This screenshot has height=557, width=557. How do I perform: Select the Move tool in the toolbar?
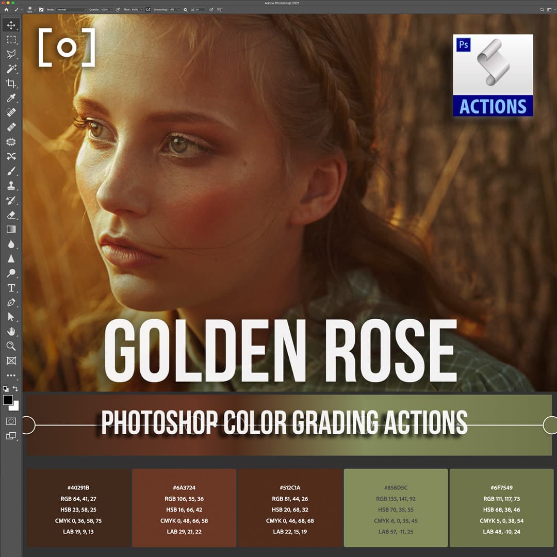[11, 24]
